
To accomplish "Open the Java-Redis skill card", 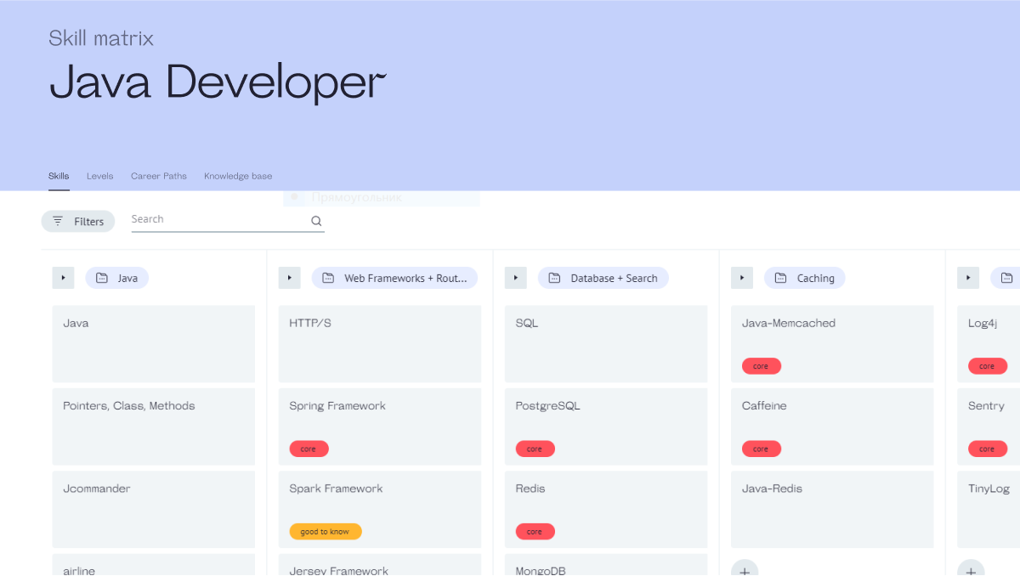I will [832, 509].
